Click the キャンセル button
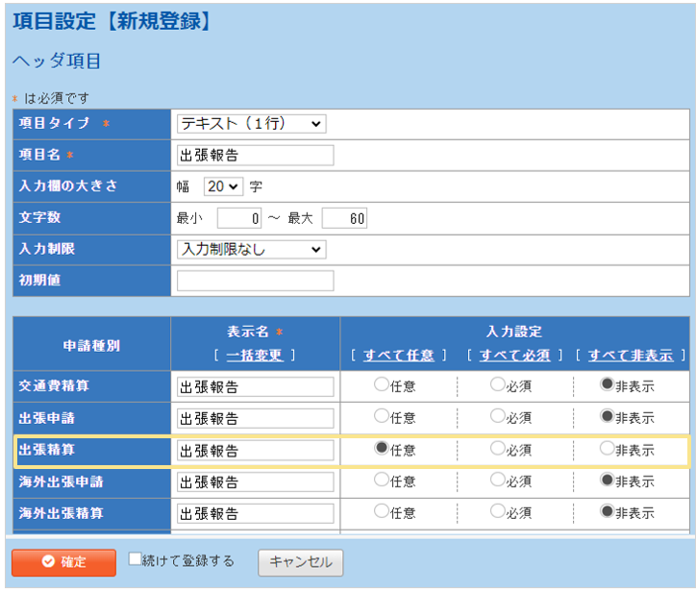Screen dimensions: 696x593 300,562
